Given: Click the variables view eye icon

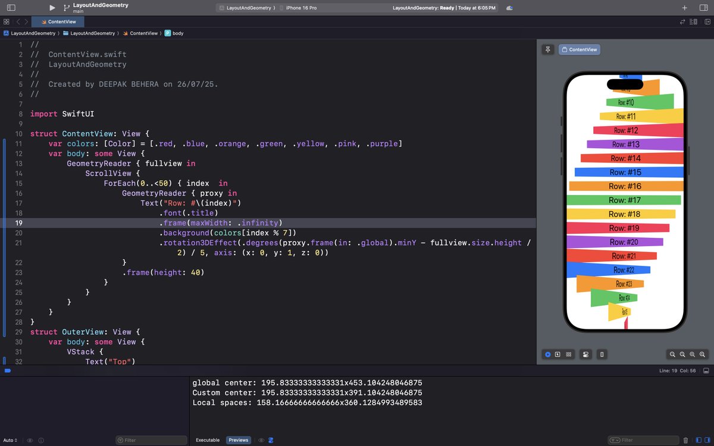Looking at the screenshot, I should tap(30, 440).
